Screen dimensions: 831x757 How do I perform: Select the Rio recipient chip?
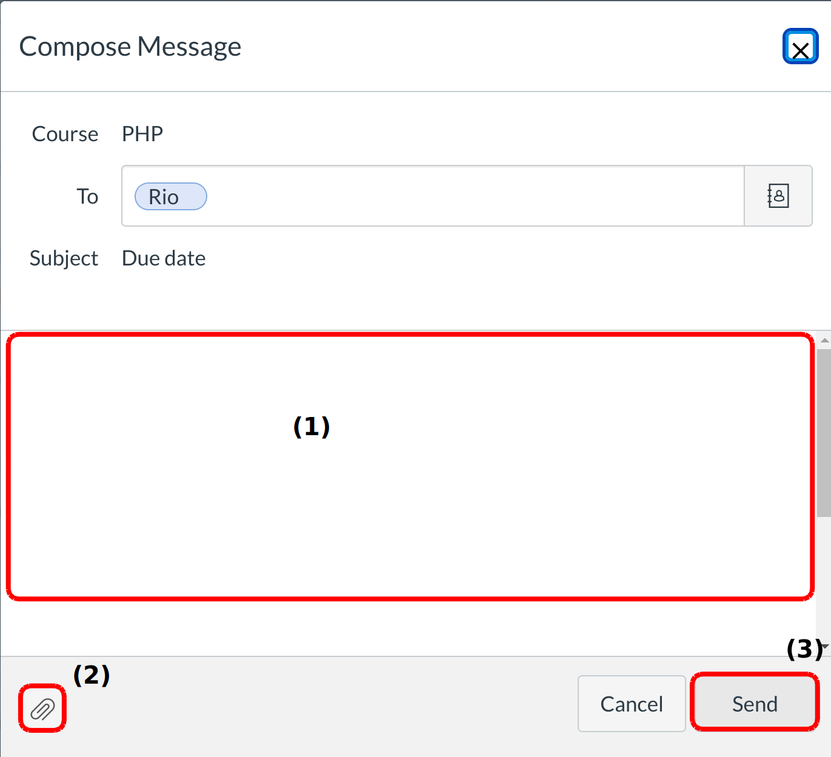(x=170, y=196)
